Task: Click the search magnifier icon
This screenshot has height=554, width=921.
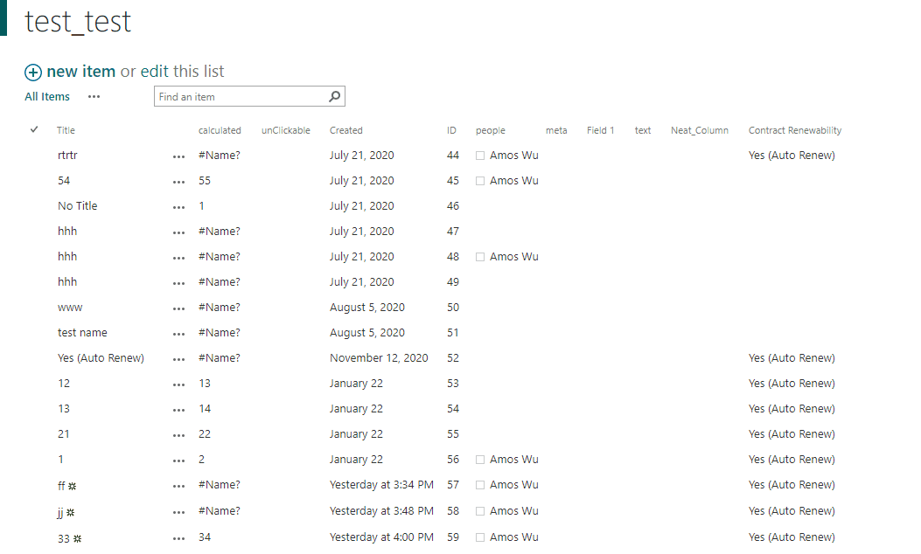Action: pos(333,96)
